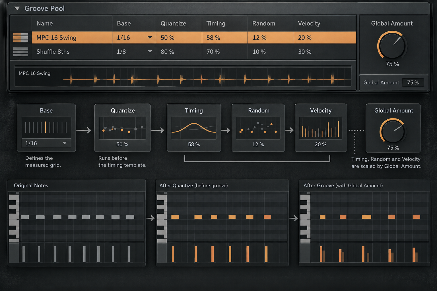Click the Velocity bars graphic

click(321, 128)
